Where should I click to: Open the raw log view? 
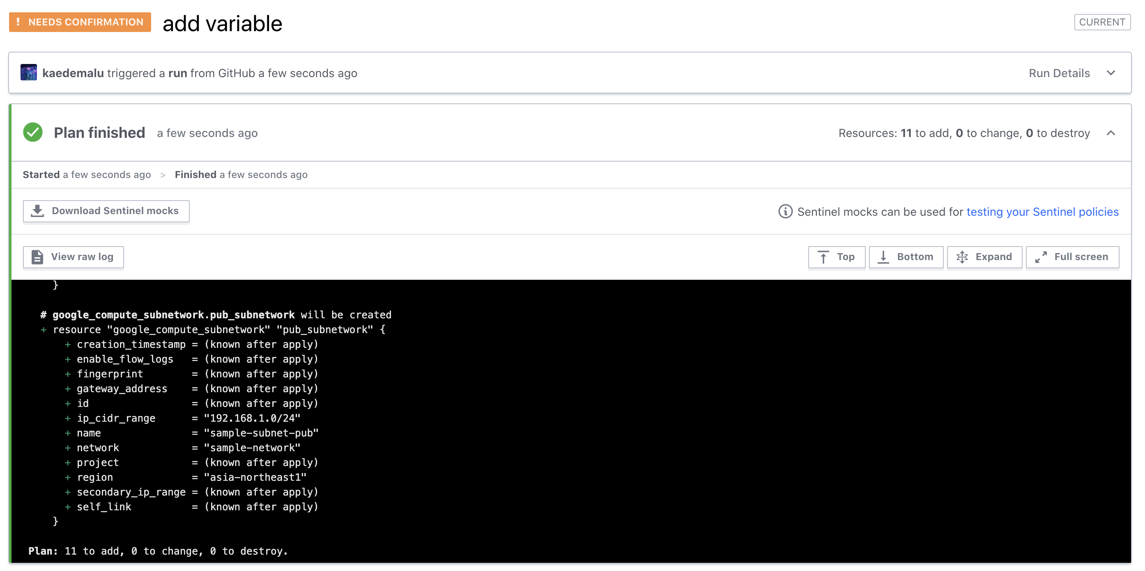pyautogui.click(x=74, y=257)
